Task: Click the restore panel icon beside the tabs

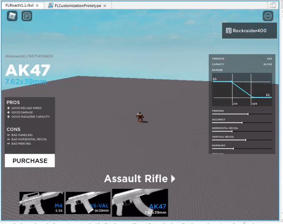Action: pos(273,5)
